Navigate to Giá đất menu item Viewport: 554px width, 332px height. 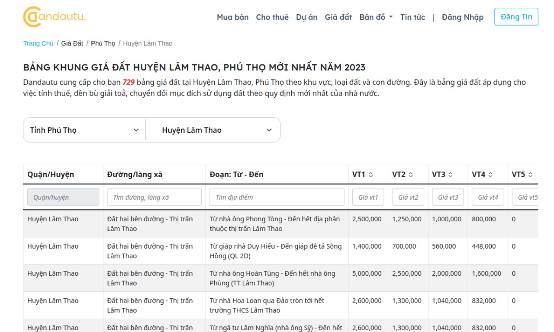pos(338,17)
